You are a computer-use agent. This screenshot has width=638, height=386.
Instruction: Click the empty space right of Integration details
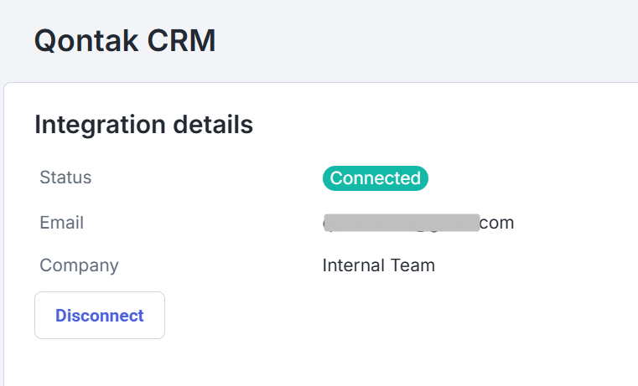[x=444, y=125]
